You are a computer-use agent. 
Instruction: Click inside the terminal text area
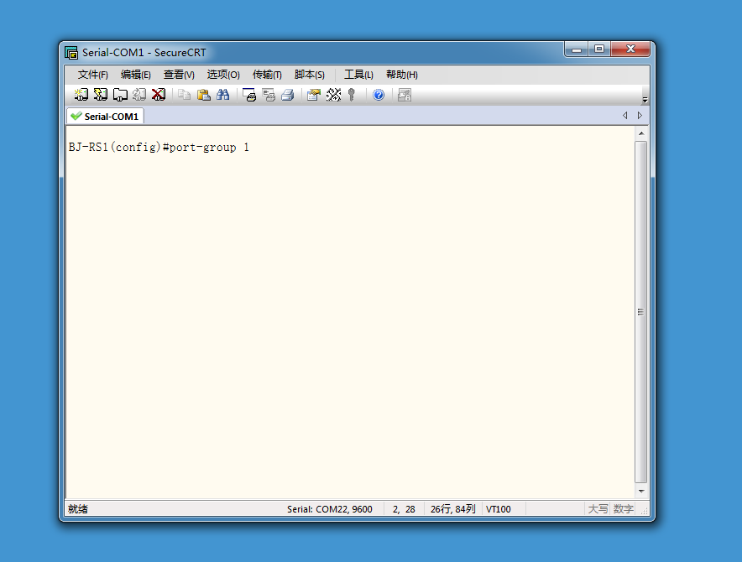[x=350, y=312]
